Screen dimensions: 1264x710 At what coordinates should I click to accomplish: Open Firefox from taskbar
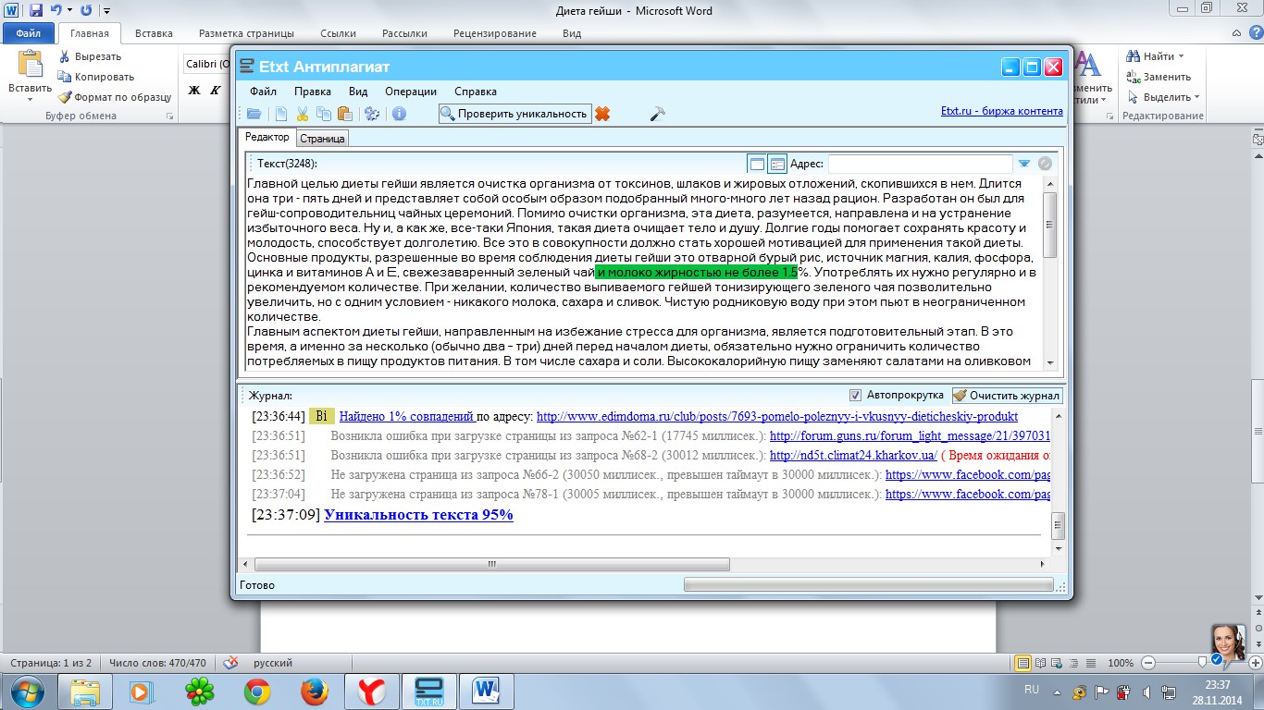tap(315, 691)
